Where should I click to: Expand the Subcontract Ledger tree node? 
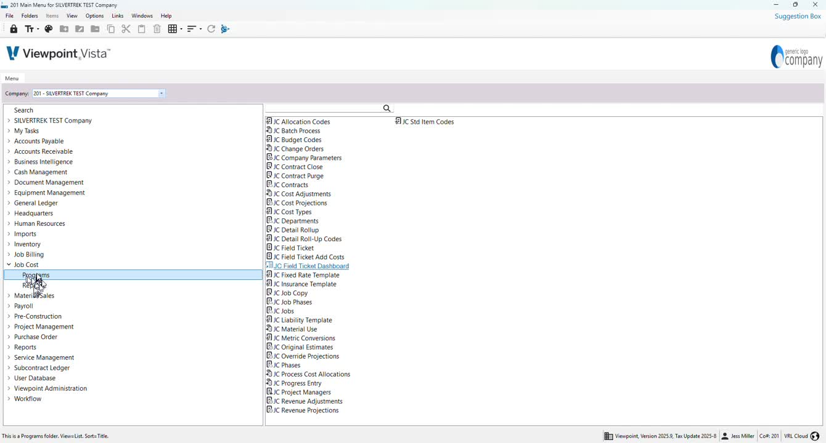point(9,368)
